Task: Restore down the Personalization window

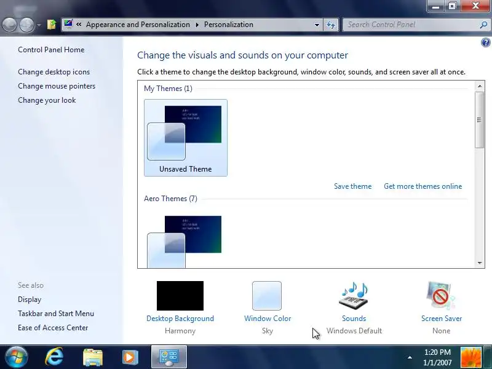Action: [452, 6]
